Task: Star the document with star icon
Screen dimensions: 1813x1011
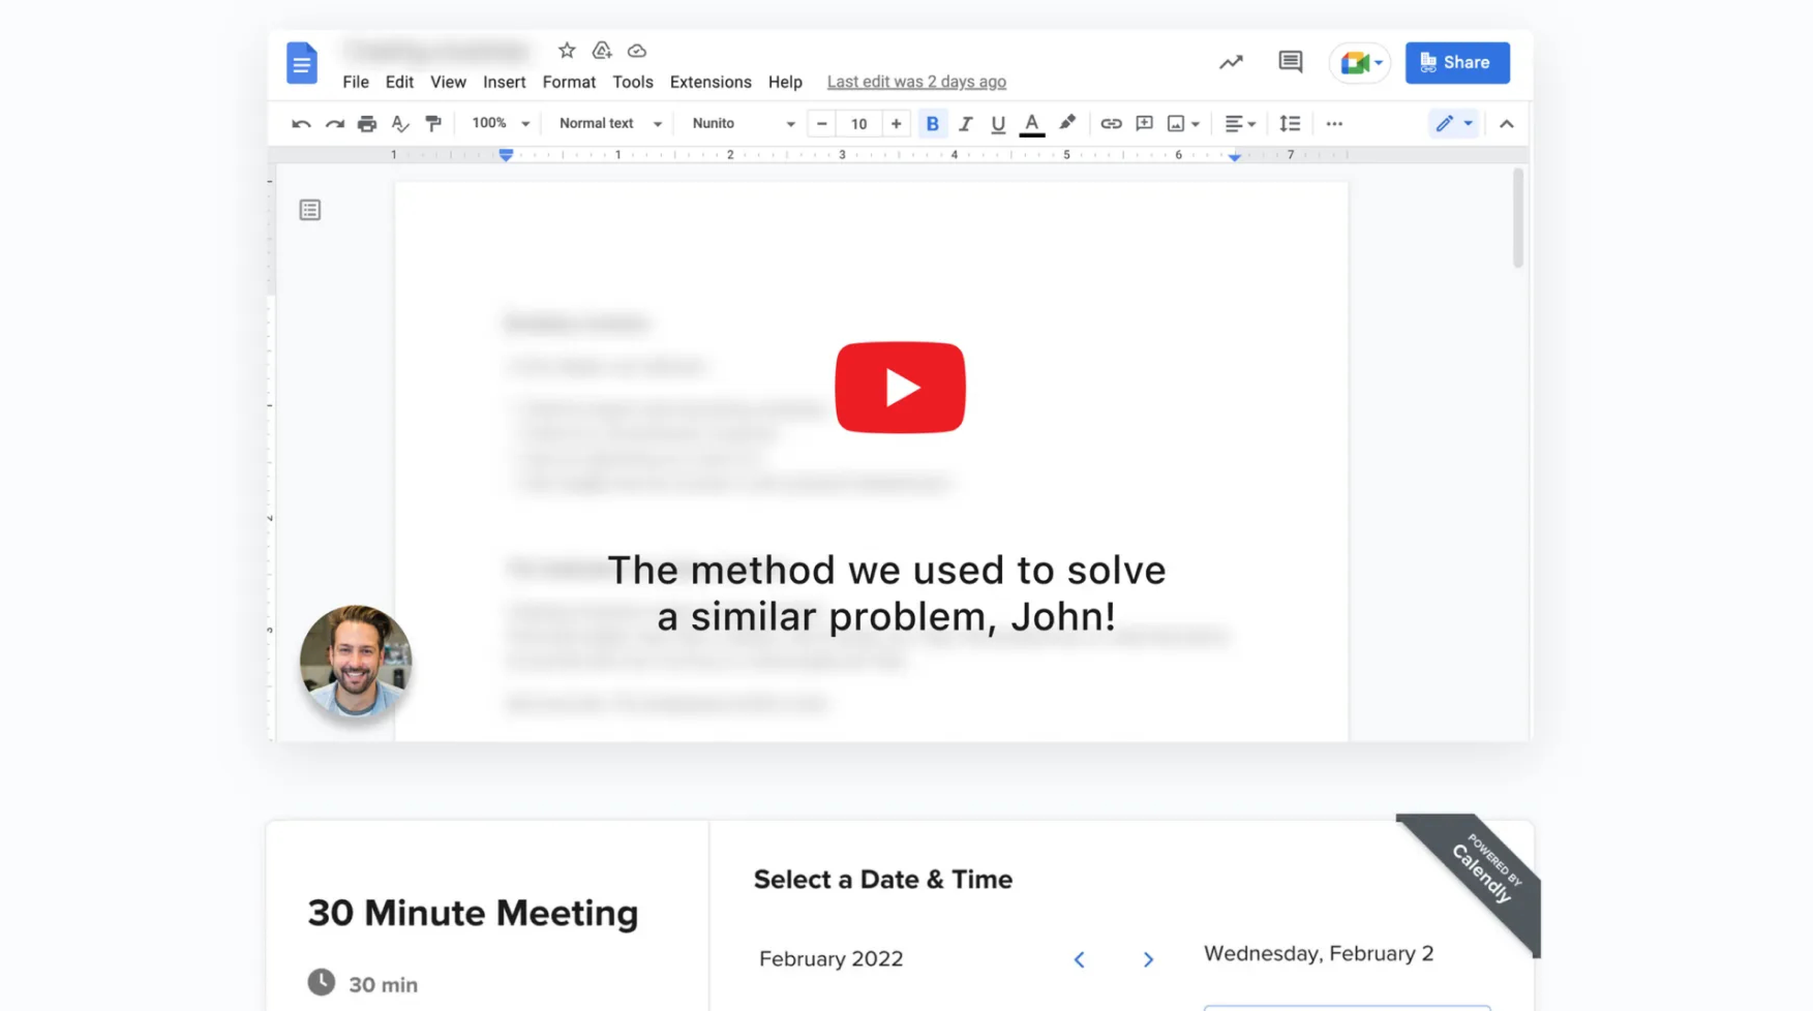Action: pos(566,51)
